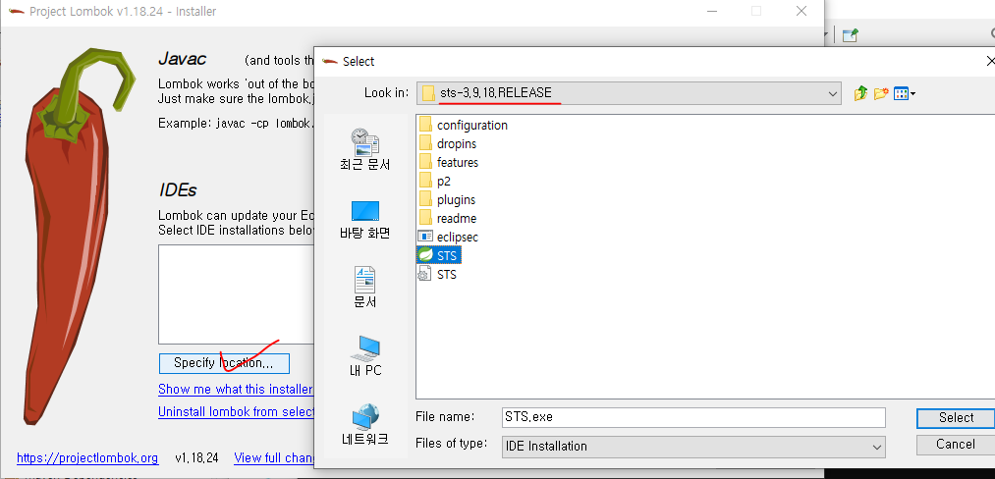Go up one folder level icon

coord(860,94)
